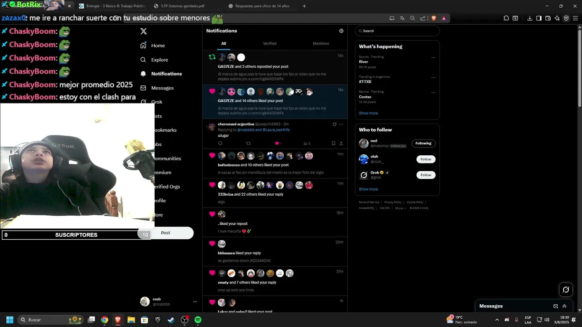This screenshot has height=327, width=582.
Task: Open Brave Wallet icon
Action: point(548,18)
